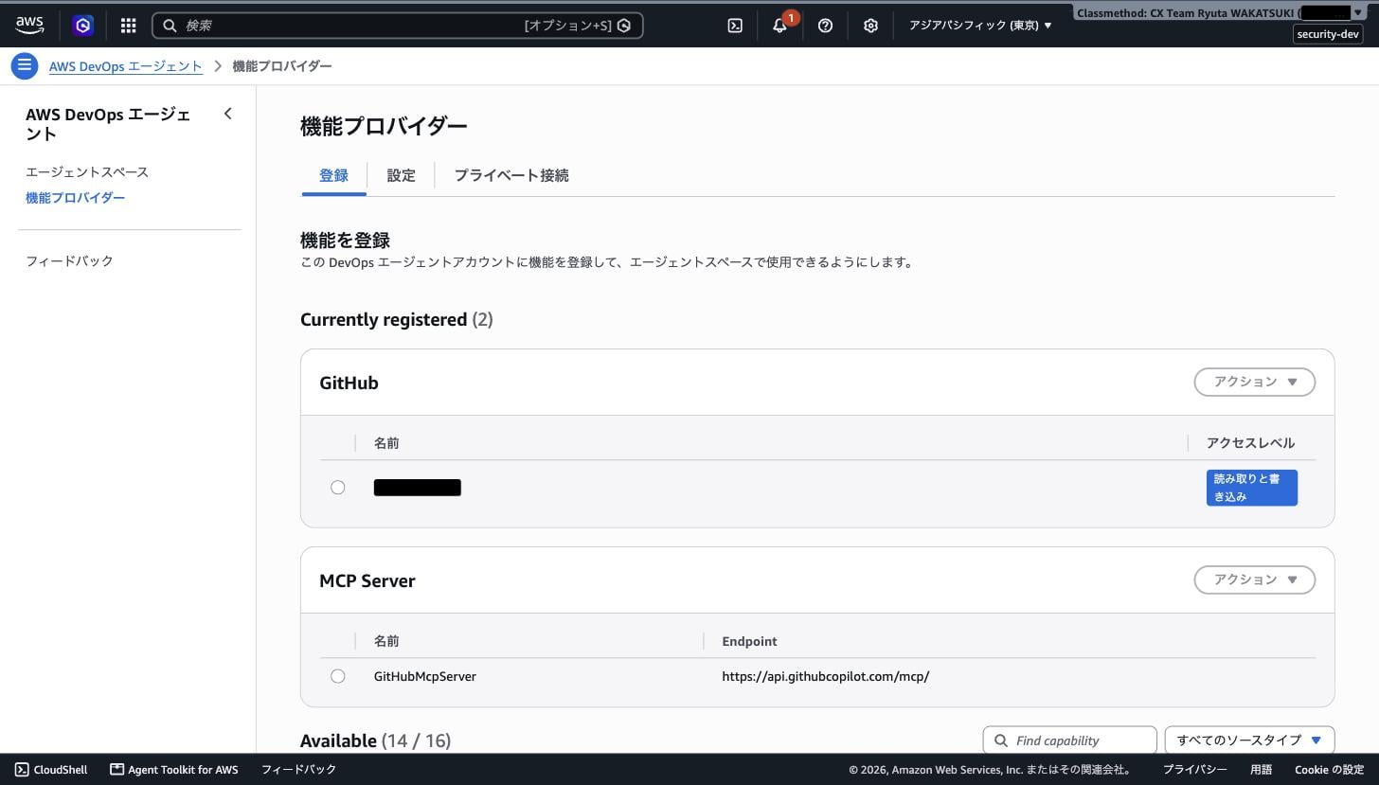Click the 読み取りと書き込み access level badge
This screenshot has height=785, width=1379.
click(x=1251, y=488)
